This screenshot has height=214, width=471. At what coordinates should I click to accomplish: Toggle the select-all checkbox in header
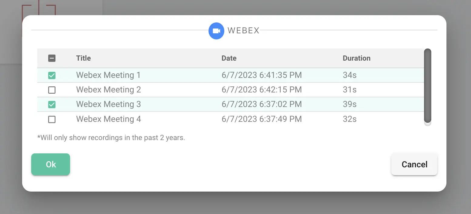(52, 58)
